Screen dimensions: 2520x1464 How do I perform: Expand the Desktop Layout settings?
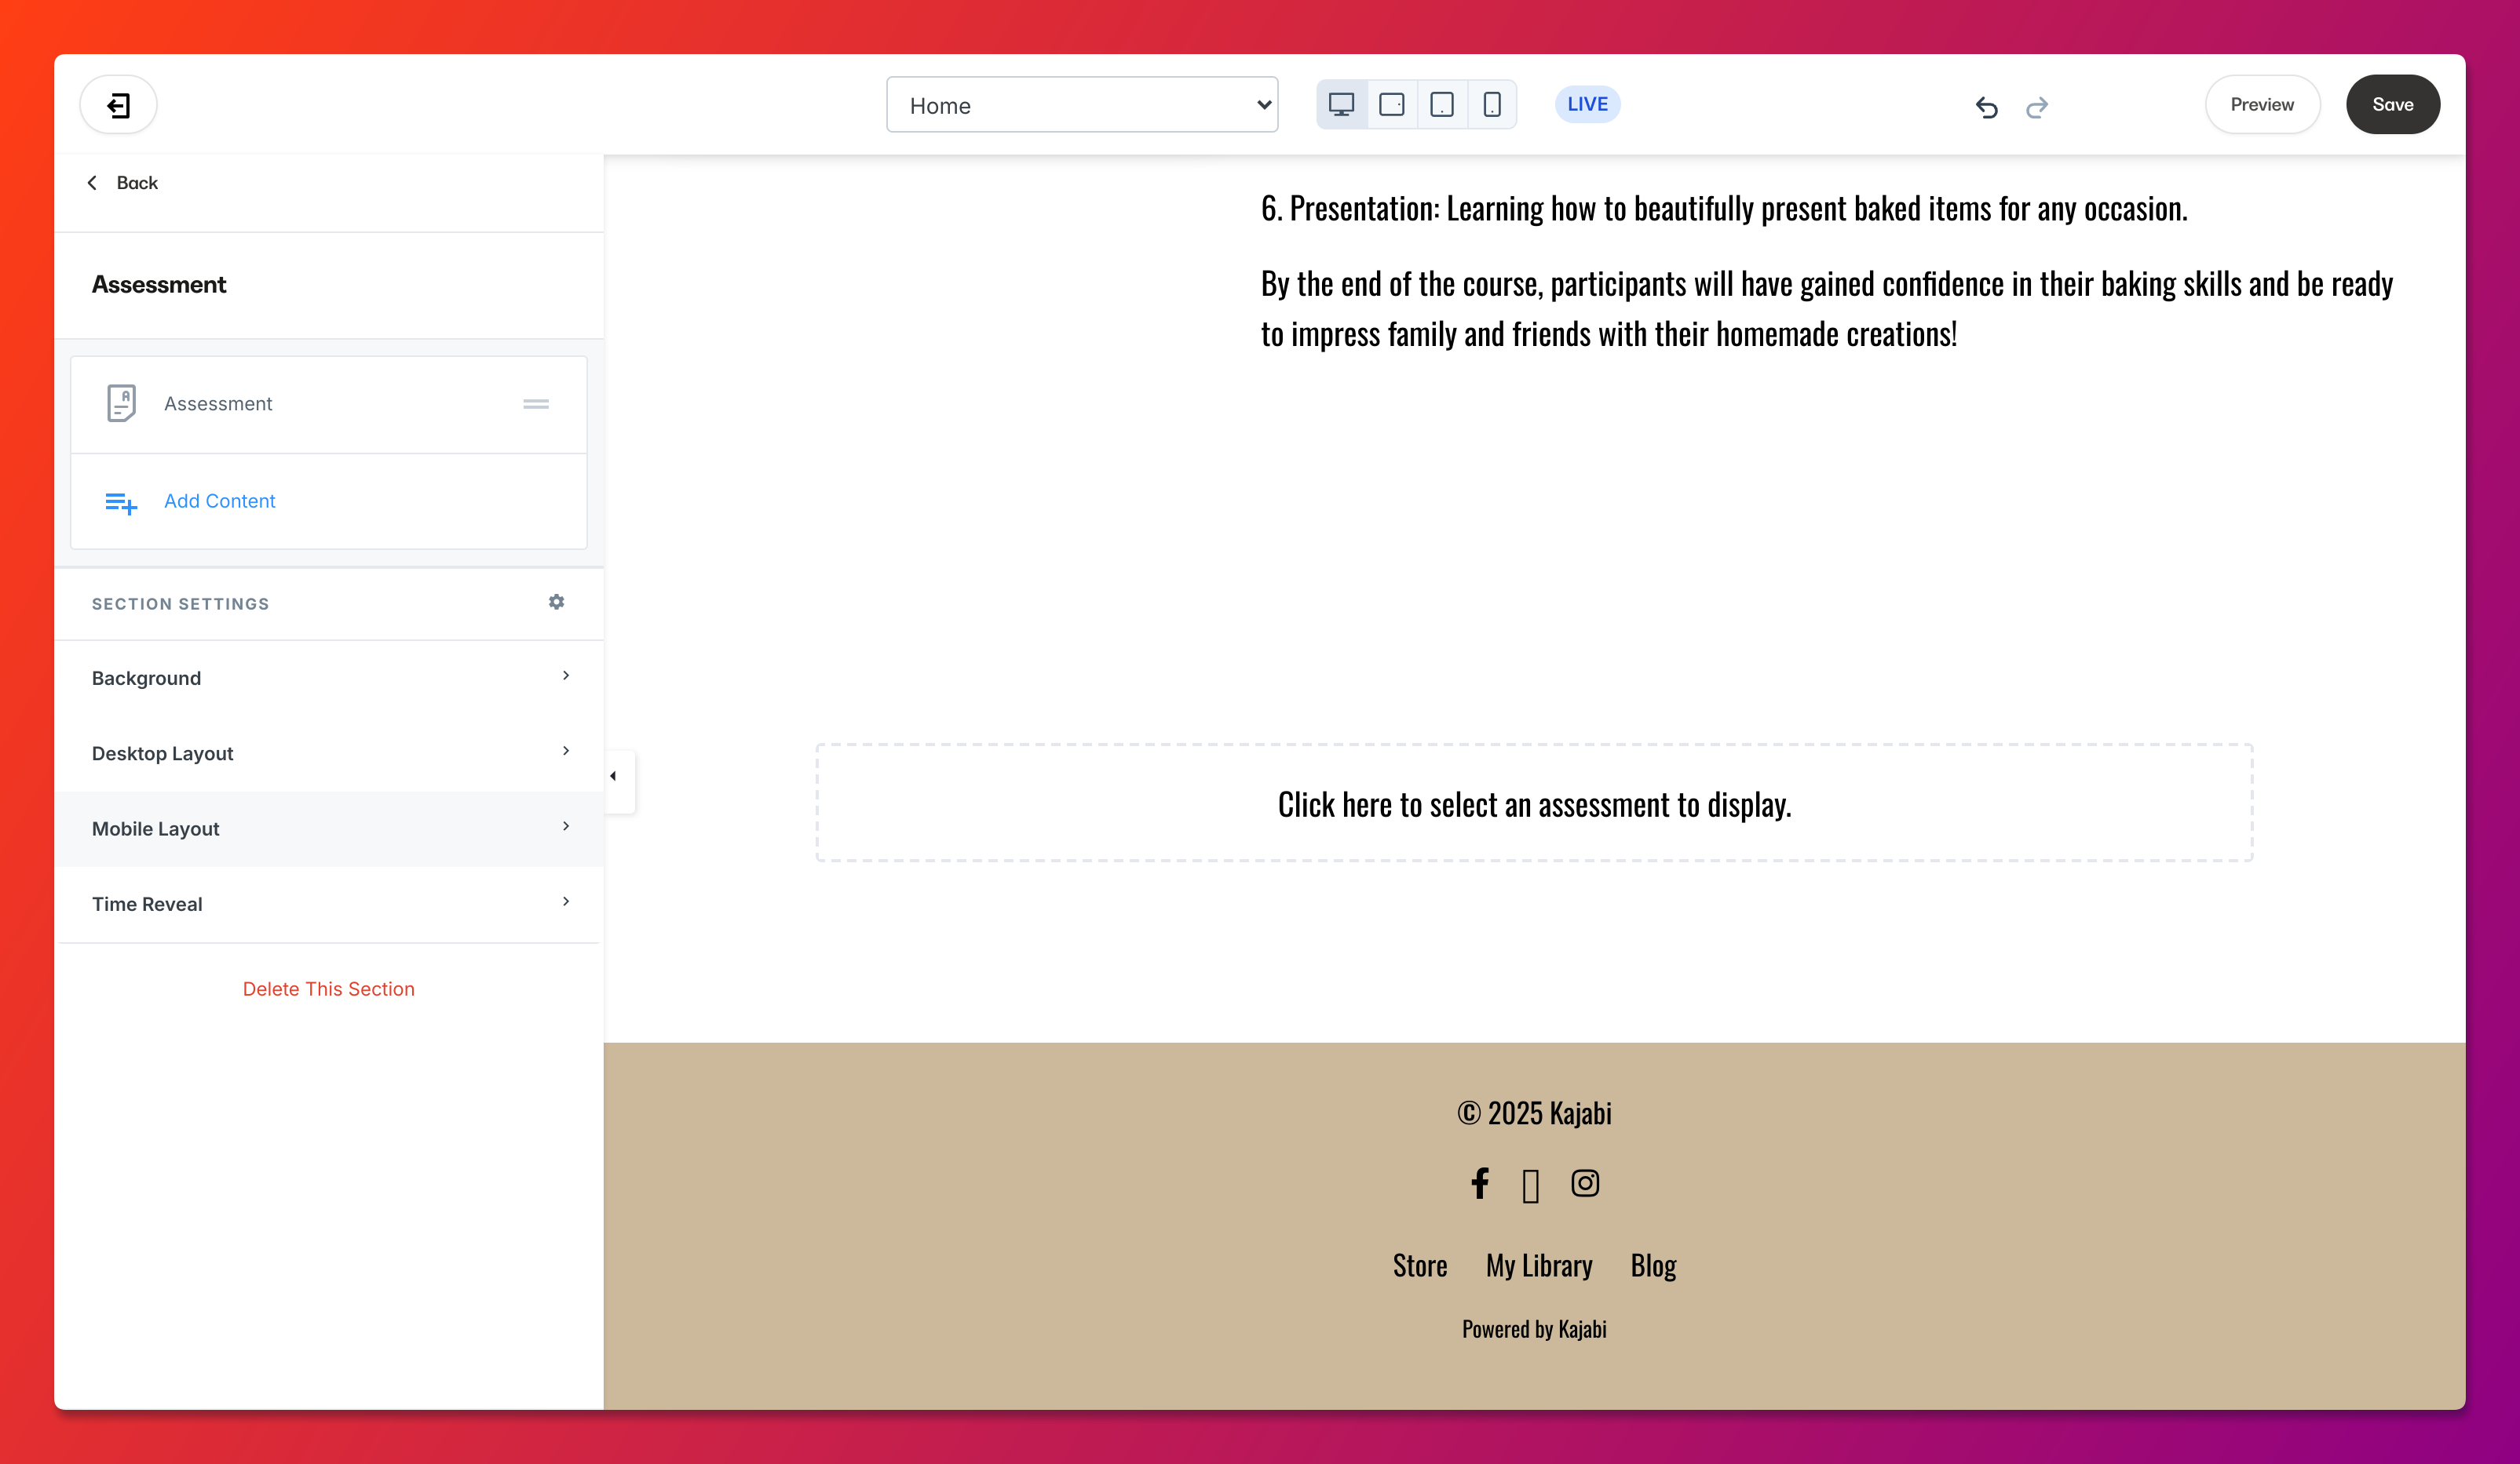[329, 753]
